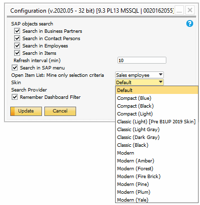
Task: Uncheck Search in SAP menu
Action: (15, 68)
